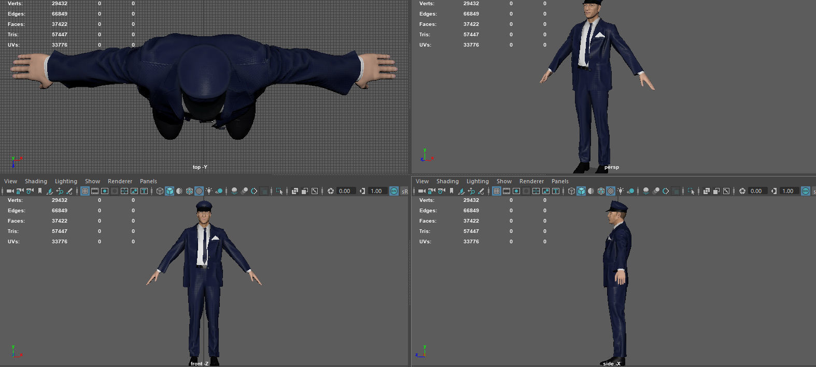
Task: Click 2D Pan/Zoom icon in front panel
Action: pyautogui.click(x=59, y=191)
